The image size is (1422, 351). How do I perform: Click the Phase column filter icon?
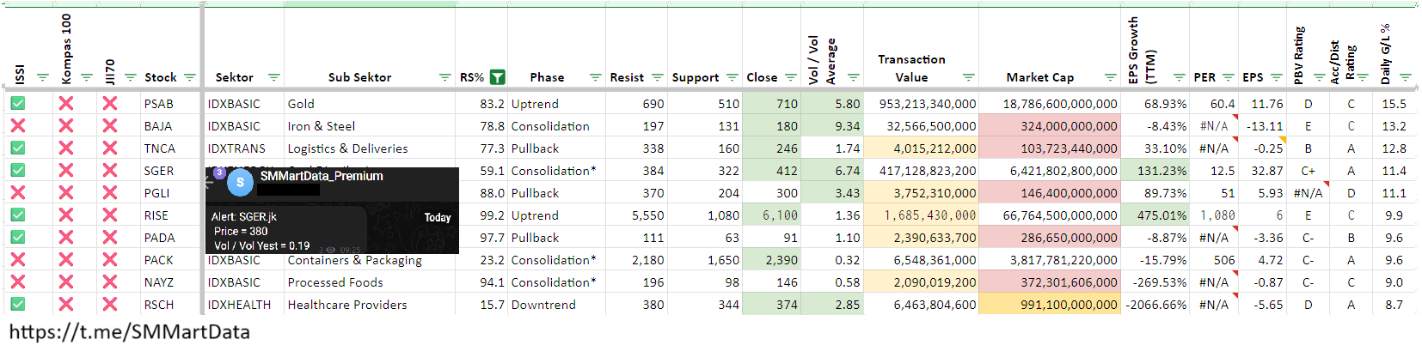(x=595, y=77)
